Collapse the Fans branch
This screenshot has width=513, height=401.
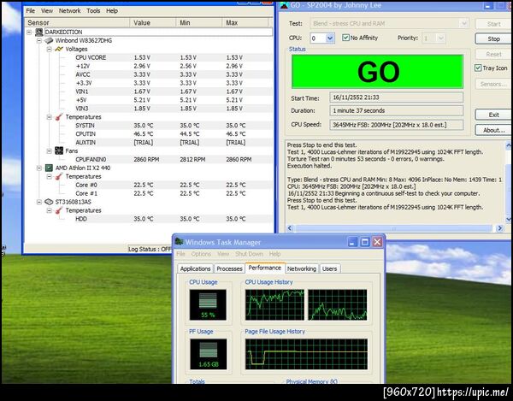click(49, 150)
